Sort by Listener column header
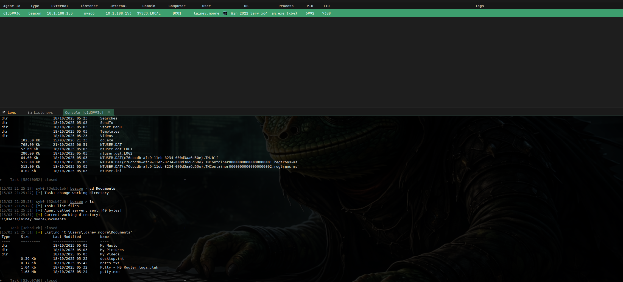This screenshot has width=623, height=282. coord(89,6)
